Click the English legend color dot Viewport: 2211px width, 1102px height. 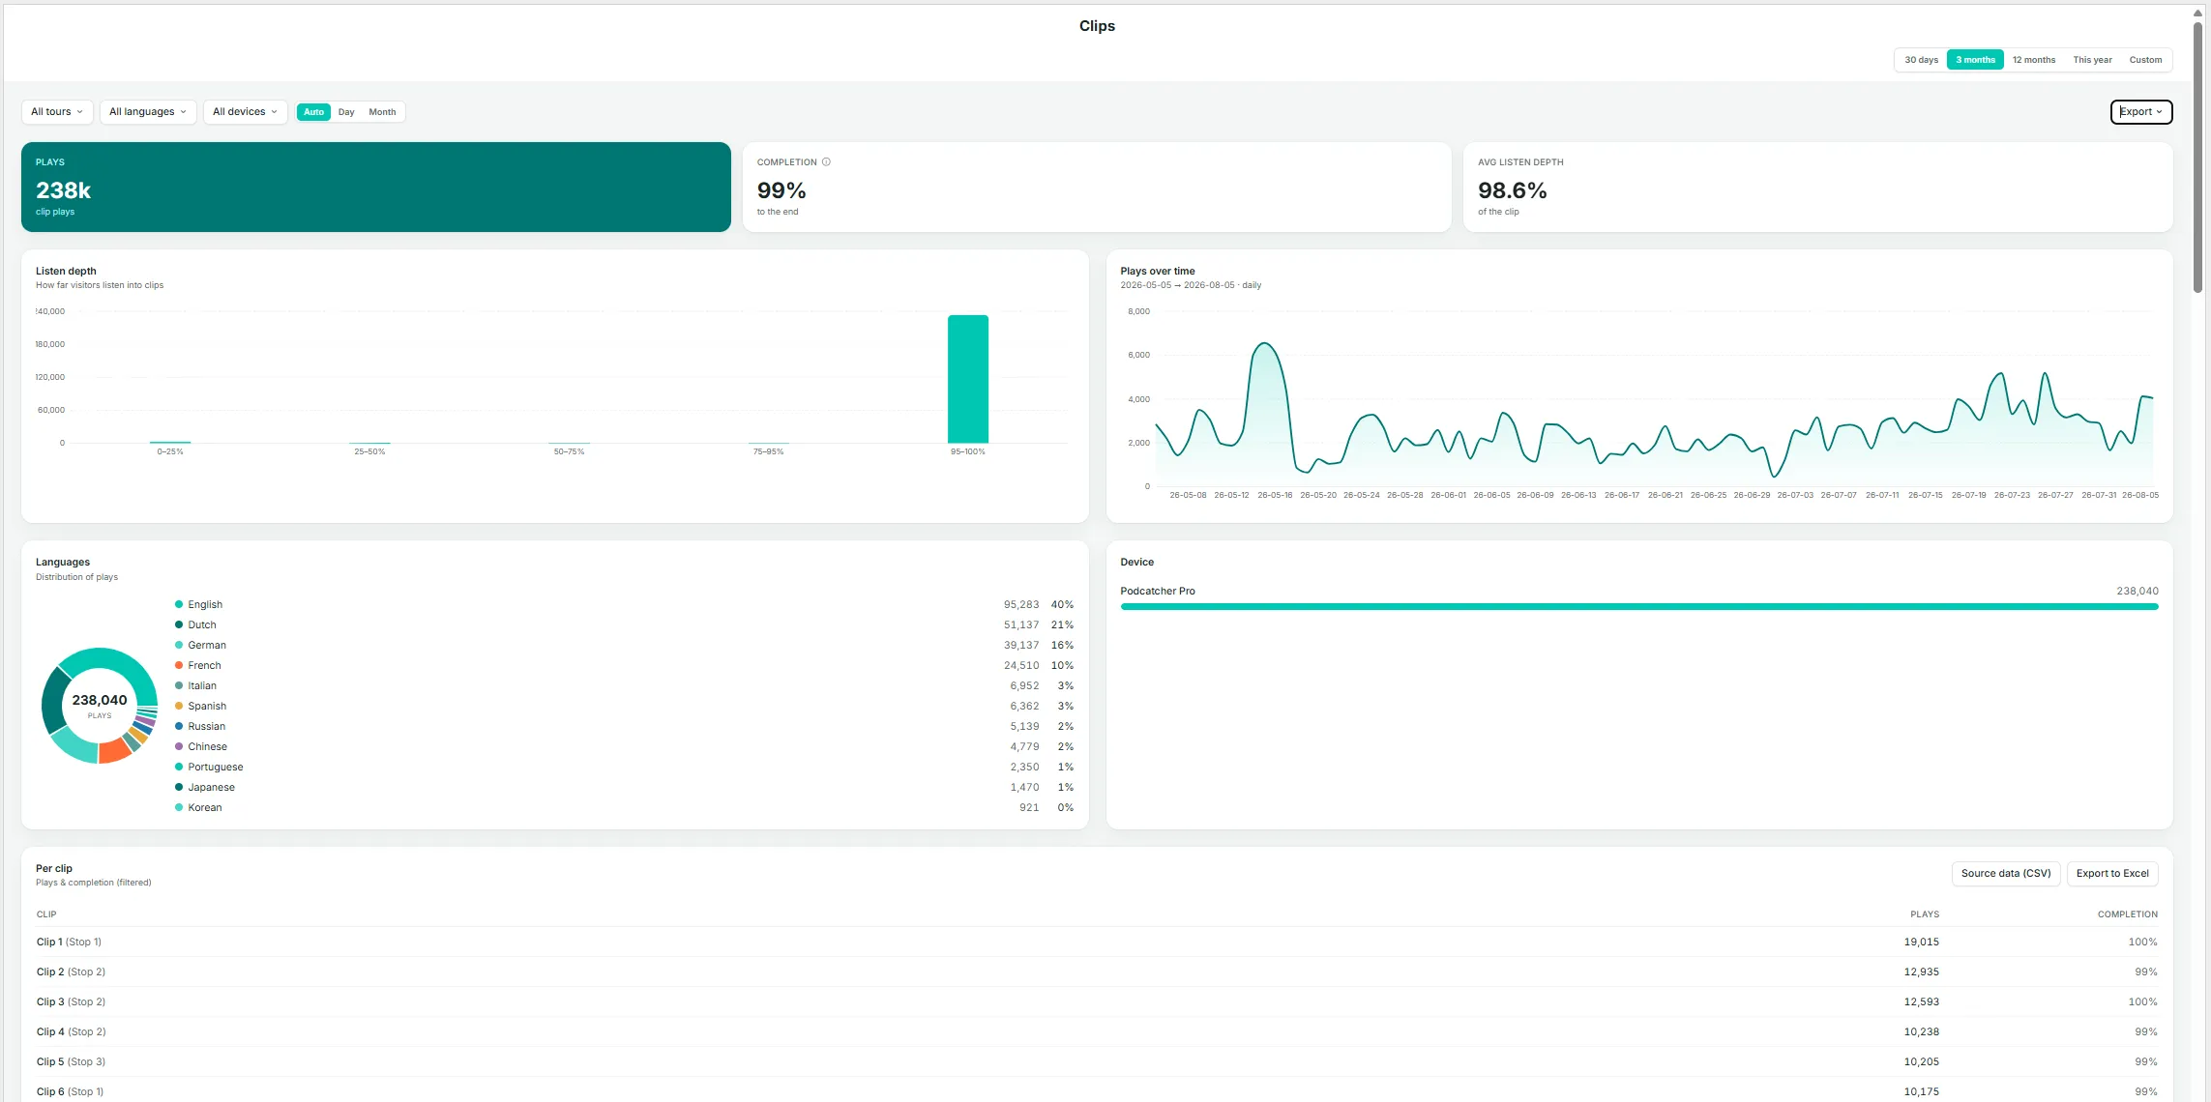[x=179, y=605]
